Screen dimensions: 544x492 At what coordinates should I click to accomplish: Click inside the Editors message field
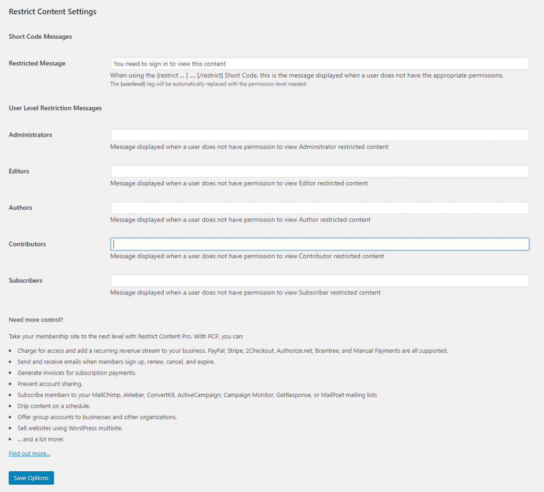319,171
